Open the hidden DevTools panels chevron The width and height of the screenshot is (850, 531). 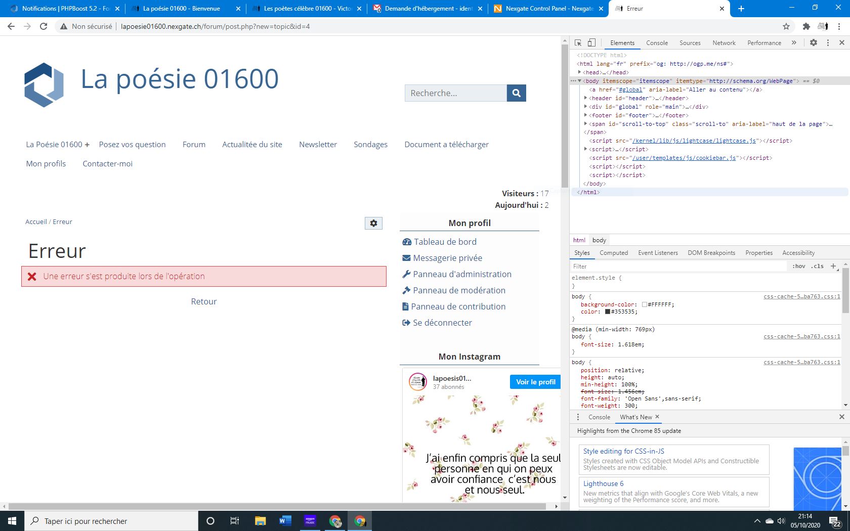pyautogui.click(x=793, y=43)
